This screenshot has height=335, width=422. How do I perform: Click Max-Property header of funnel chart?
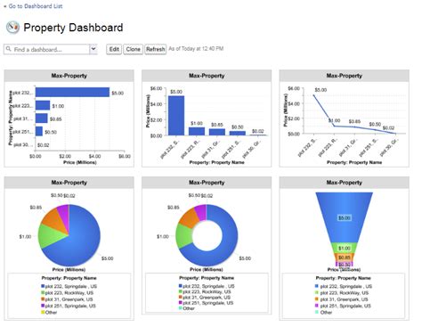click(x=345, y=183)
